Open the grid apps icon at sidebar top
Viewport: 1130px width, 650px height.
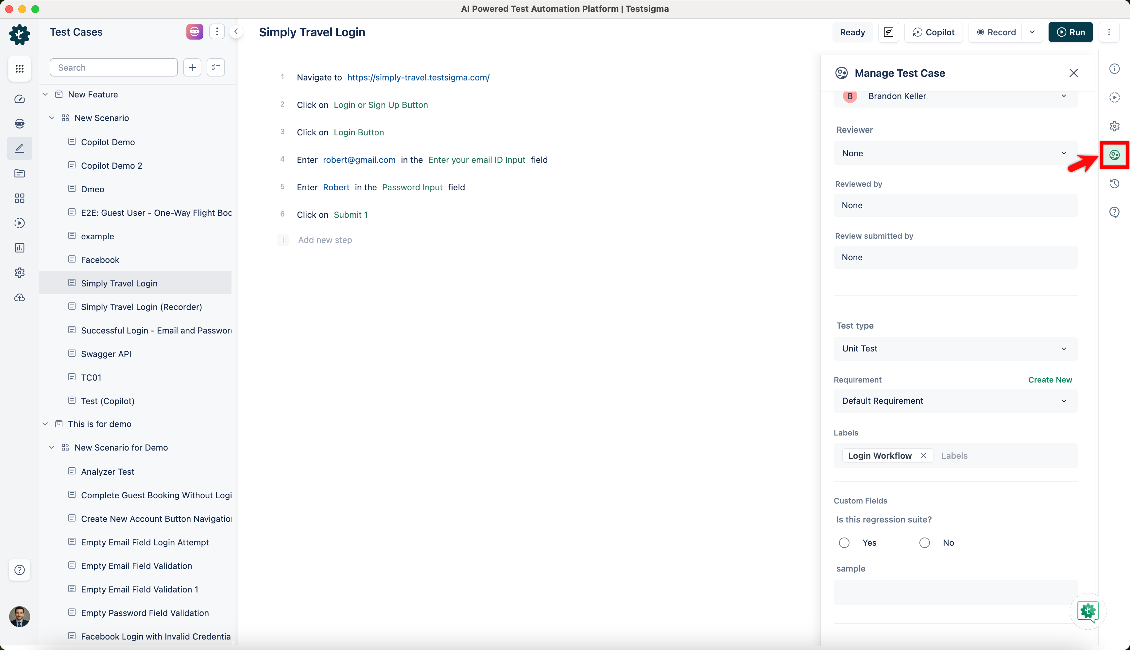20,69
